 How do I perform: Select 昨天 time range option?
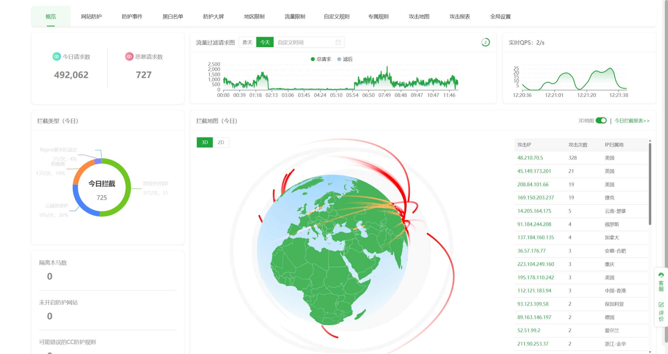pos(247,42)
